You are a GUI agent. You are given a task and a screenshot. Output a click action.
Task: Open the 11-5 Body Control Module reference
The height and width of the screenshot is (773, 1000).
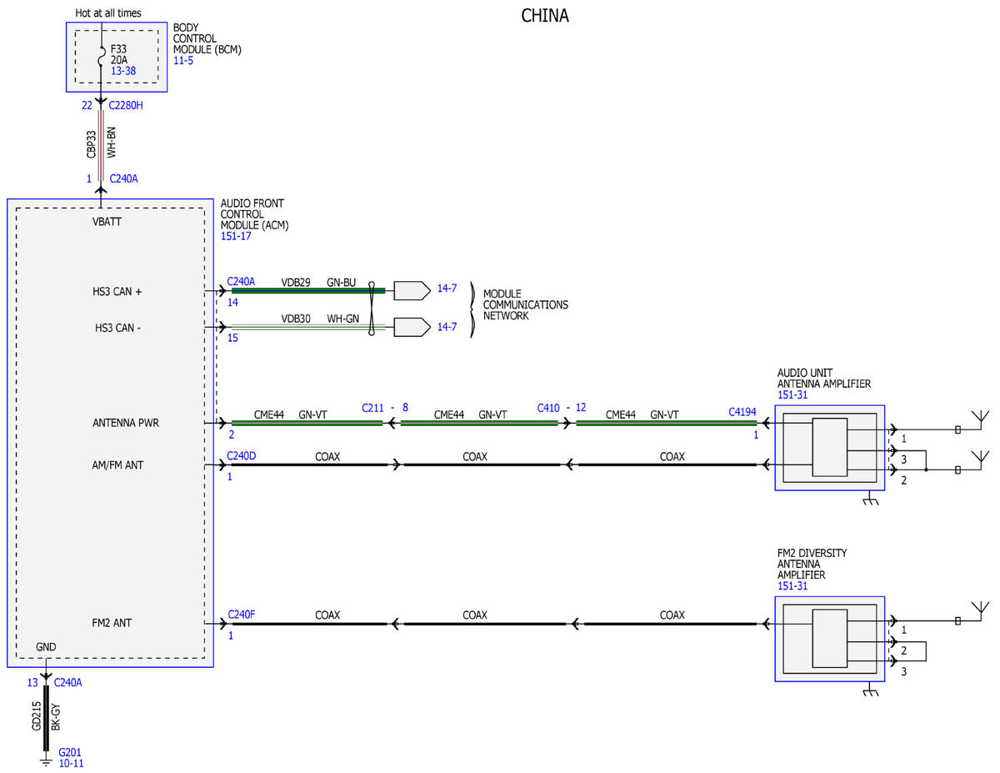coord(183,62)
